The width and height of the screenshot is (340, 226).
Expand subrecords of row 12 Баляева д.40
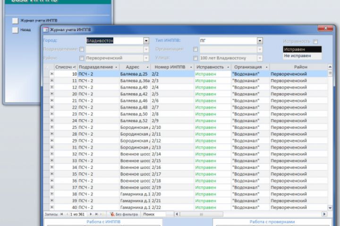pos(52,87)
